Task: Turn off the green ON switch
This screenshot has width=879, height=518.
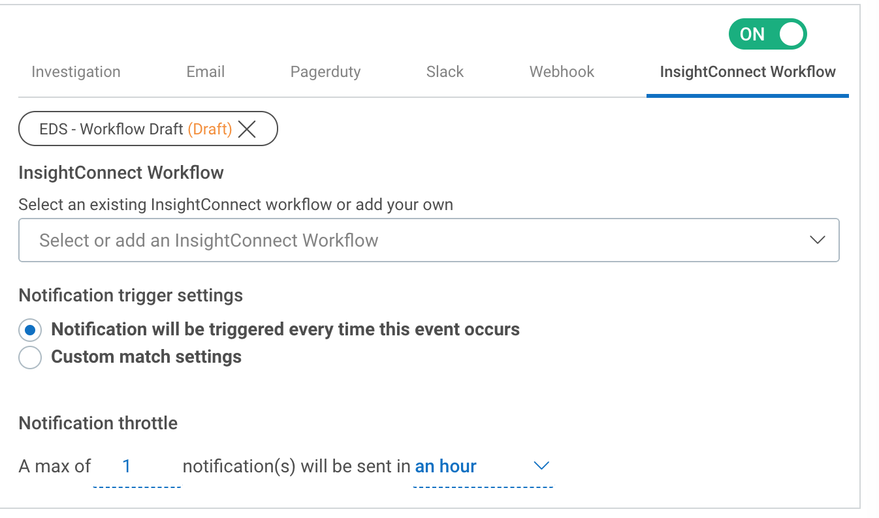Action: tap(767, 35)
